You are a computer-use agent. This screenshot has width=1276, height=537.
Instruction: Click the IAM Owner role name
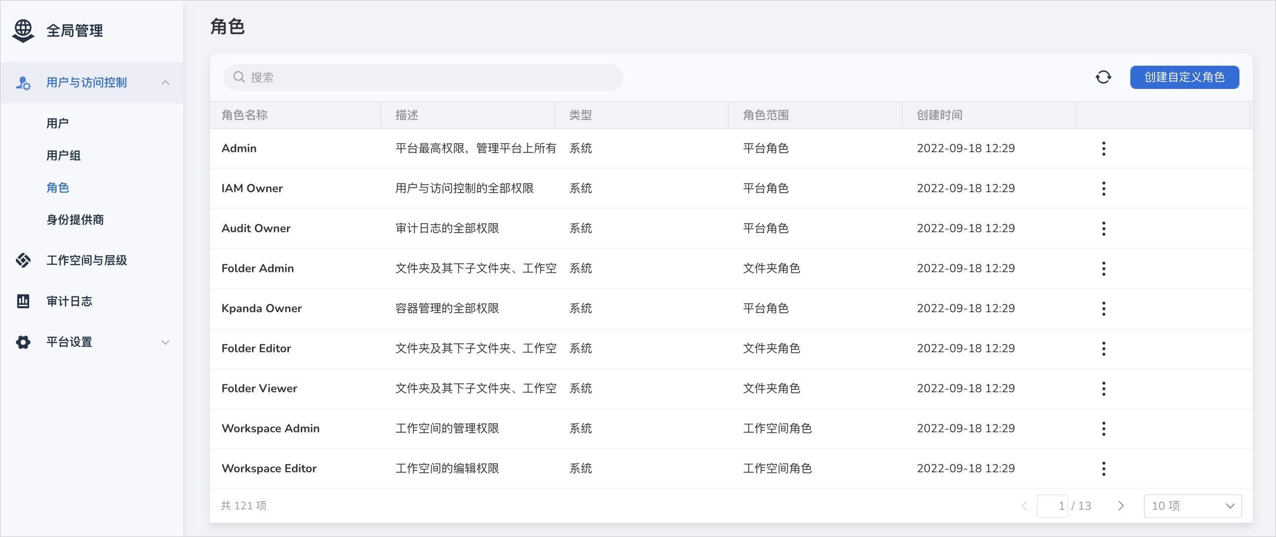(x=252, y=189)
